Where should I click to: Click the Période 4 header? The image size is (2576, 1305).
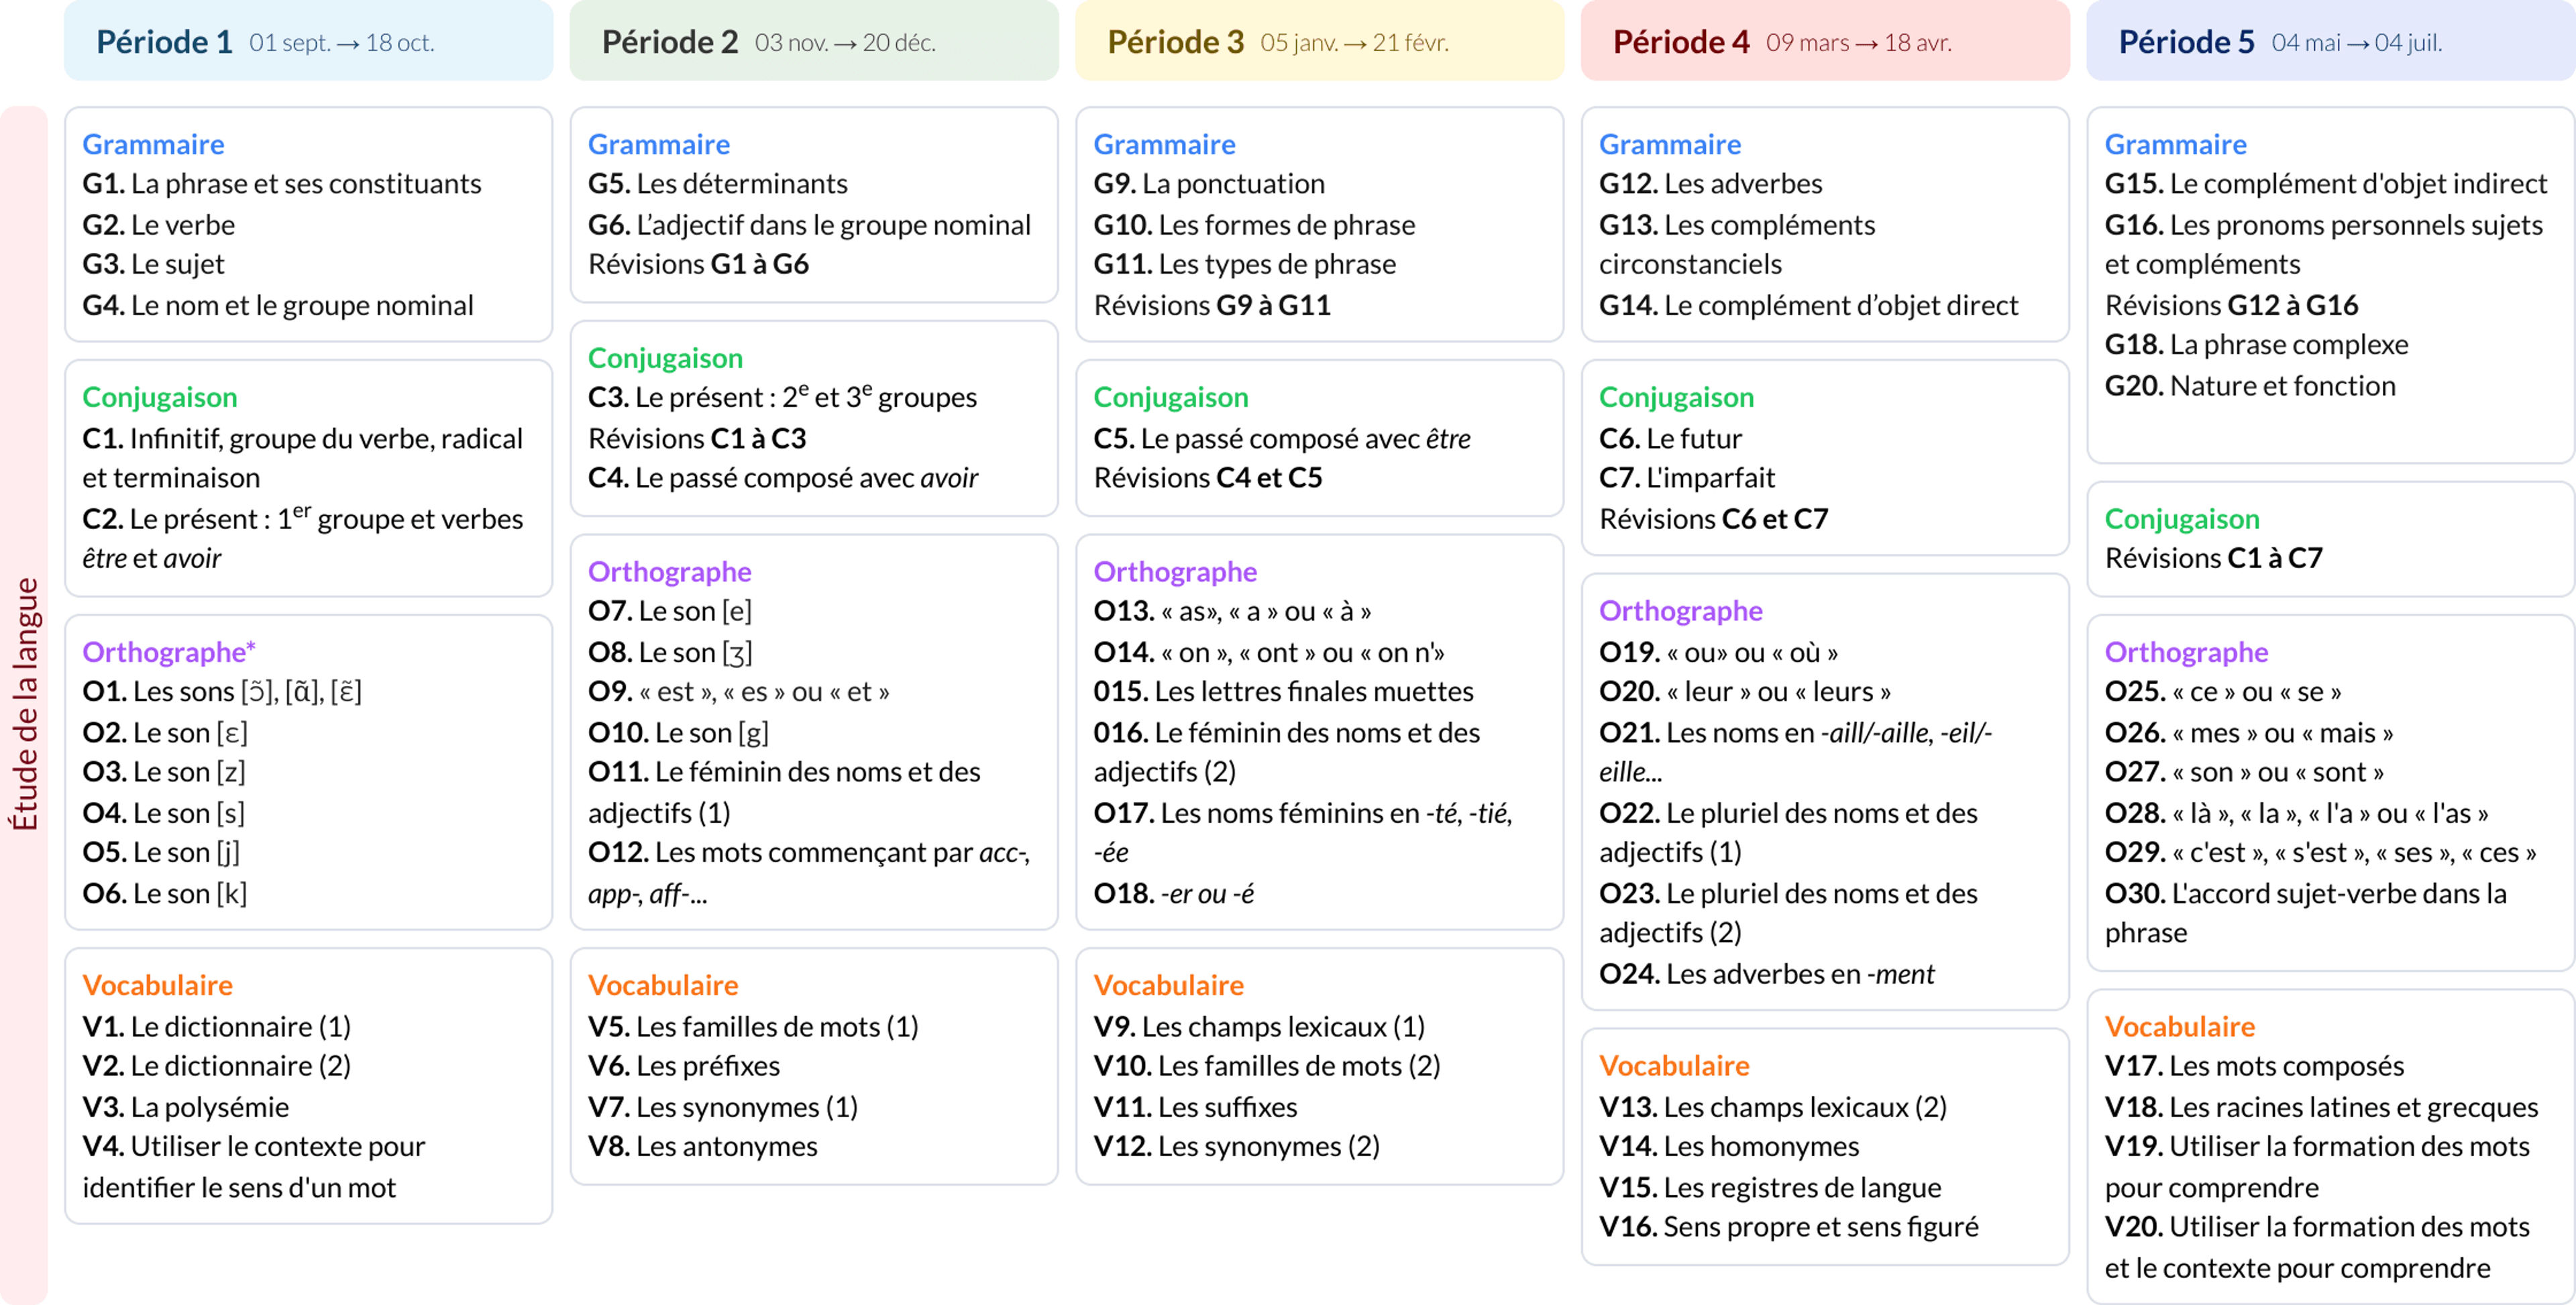(x=1824, y=42)
